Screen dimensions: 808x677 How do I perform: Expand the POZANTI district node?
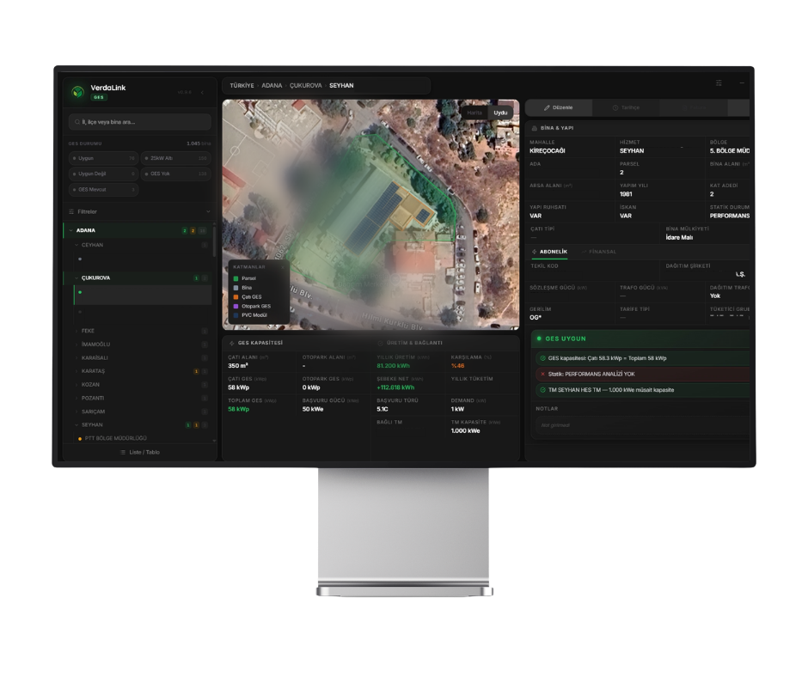coord(77,399)
